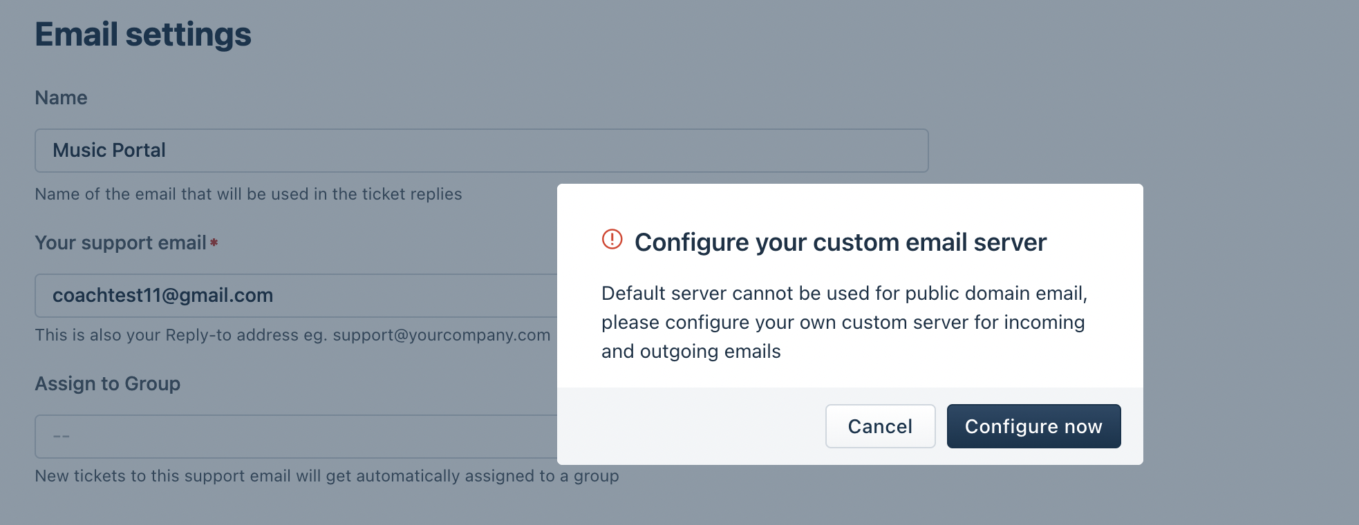Viewport: 1359px width, 525px height.
Task: Click the "--" placeholder in group selector
Action: tap(62, 437)
